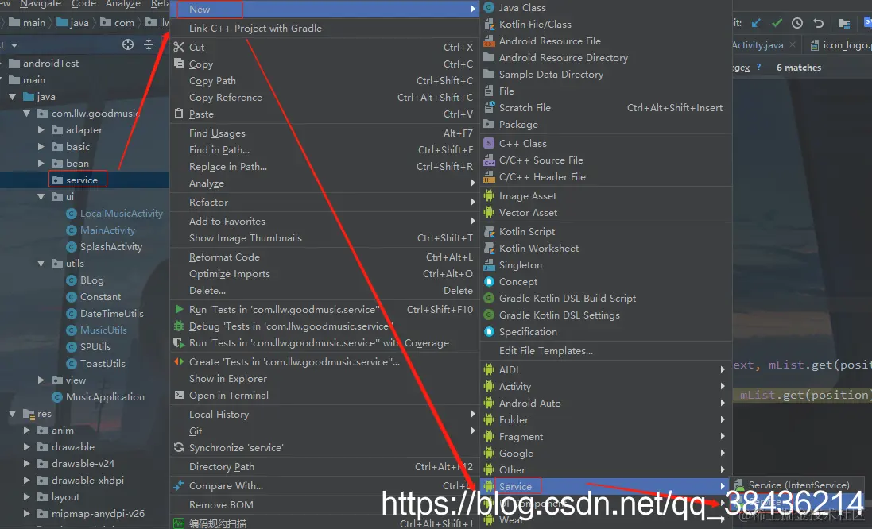Expand the basic folder
The image size is (872, 529).
[x=41, y=147]
